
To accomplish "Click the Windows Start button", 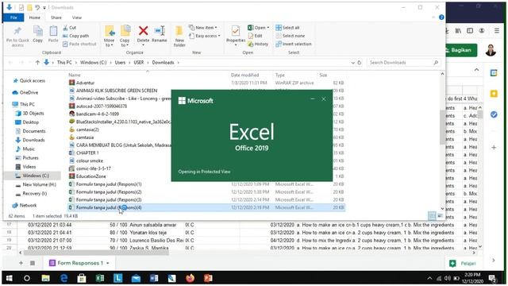I will pos(9,278).
